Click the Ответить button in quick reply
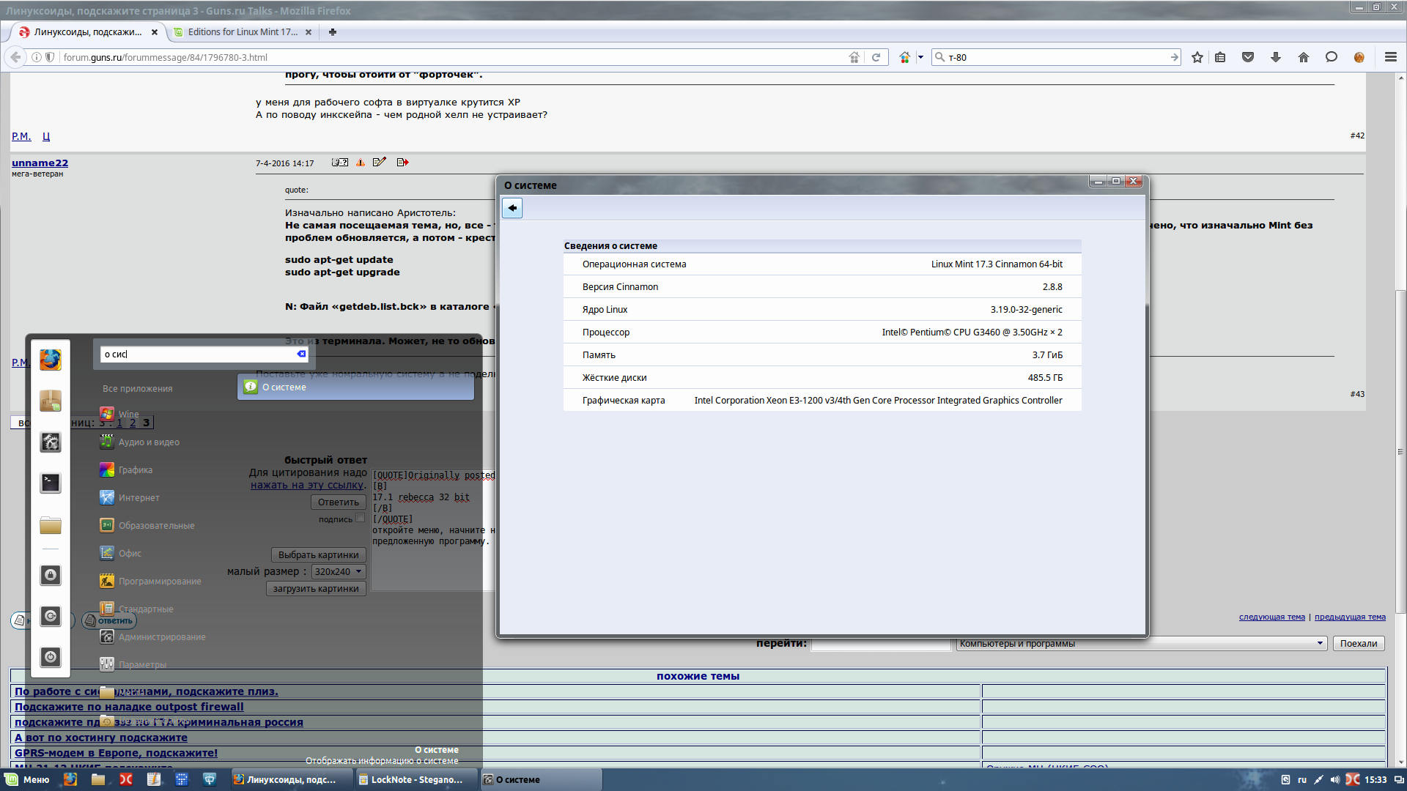 339,502
